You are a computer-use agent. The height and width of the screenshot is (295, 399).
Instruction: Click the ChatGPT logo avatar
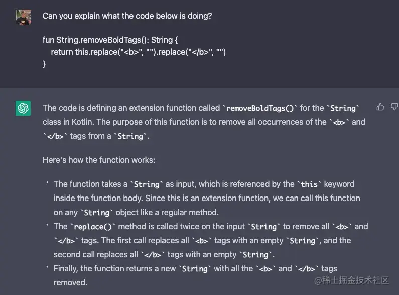(x=23, y=108)
